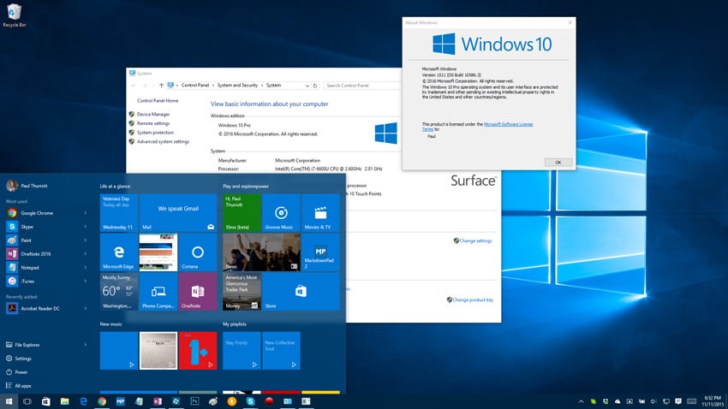
Task: Show hidden tray icons chevron
Action: [581, 401]
